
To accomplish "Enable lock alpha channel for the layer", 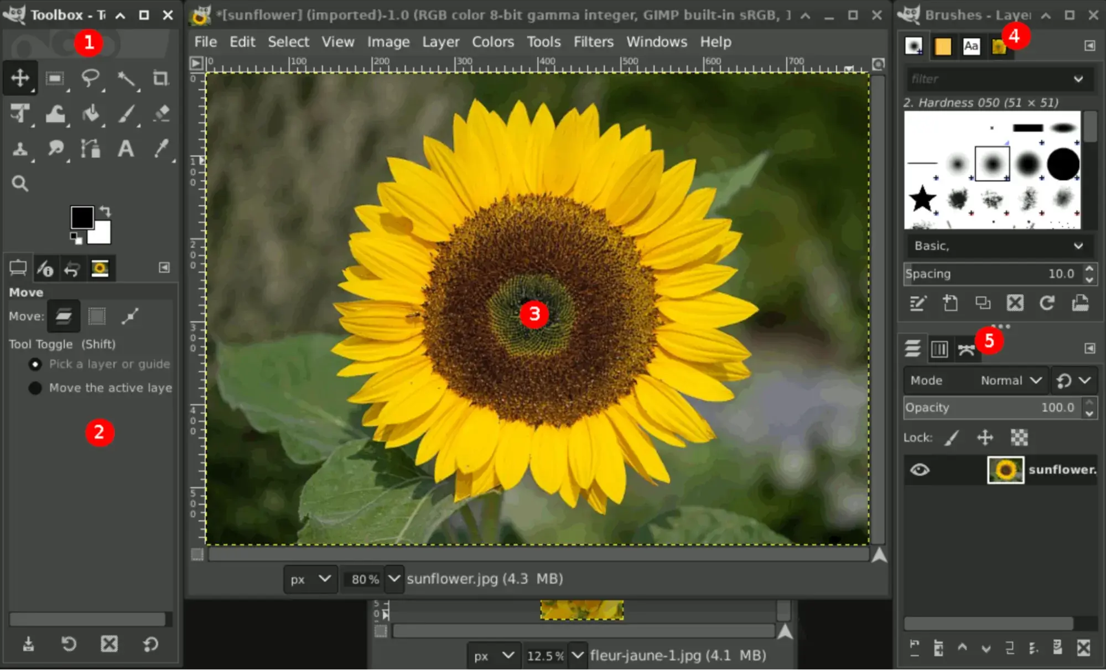I will pyautogui.click(x=1020, y=437).
